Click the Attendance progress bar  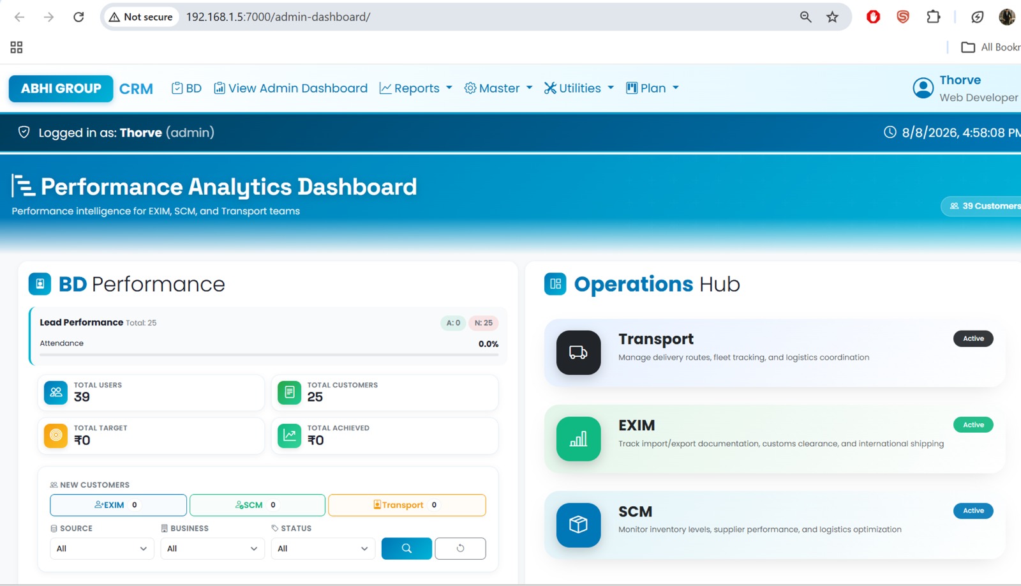pyautogui.click(x=269, y=354)
